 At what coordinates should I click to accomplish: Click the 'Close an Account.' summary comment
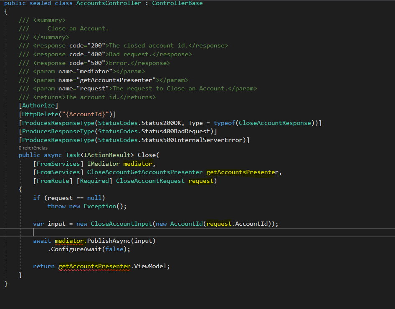[x=78, y=29]
